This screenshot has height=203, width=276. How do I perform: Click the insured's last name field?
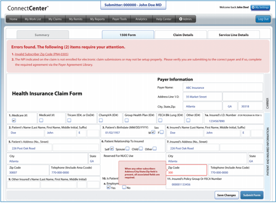[185, 133]
